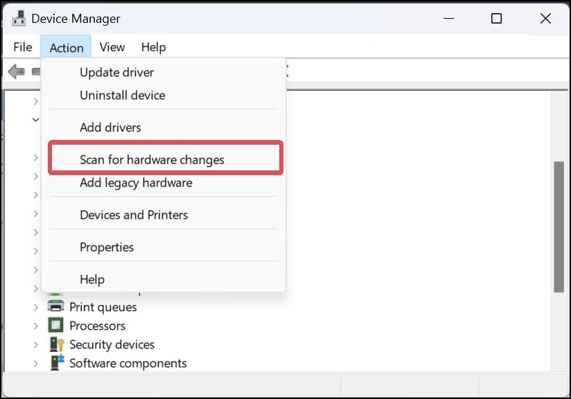
Task: Minimize the Device Manager window
Action: tap(448, 18)
